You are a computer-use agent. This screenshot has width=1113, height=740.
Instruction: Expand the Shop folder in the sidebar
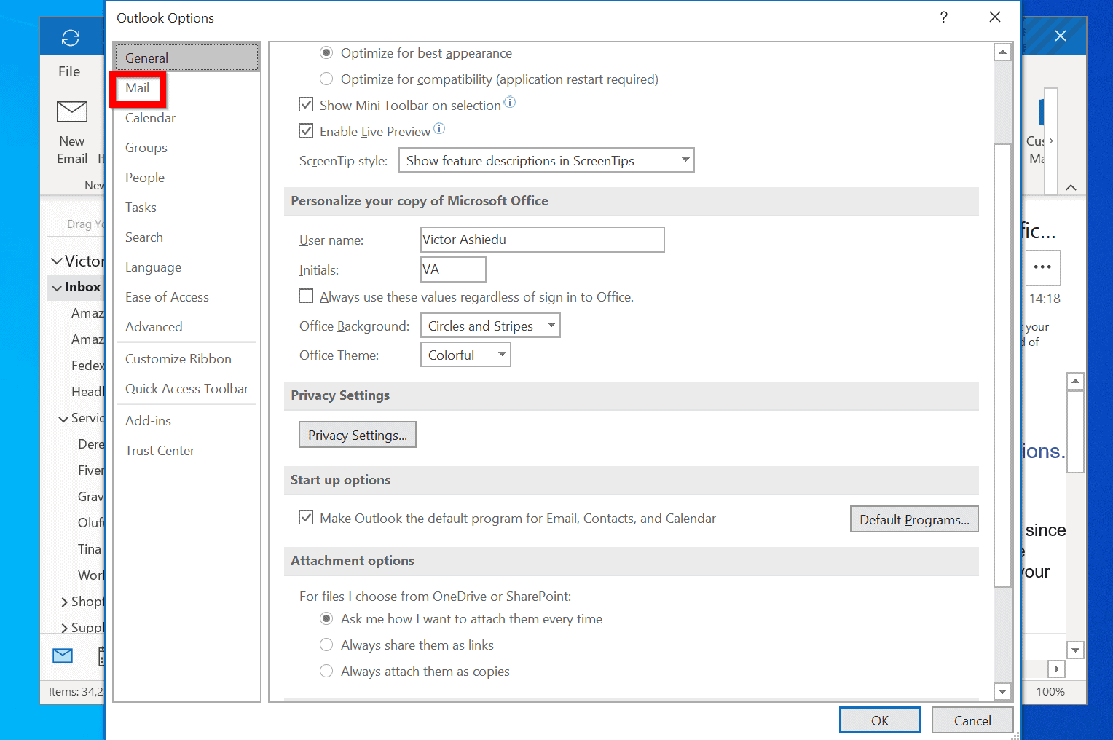coord(63,601)
